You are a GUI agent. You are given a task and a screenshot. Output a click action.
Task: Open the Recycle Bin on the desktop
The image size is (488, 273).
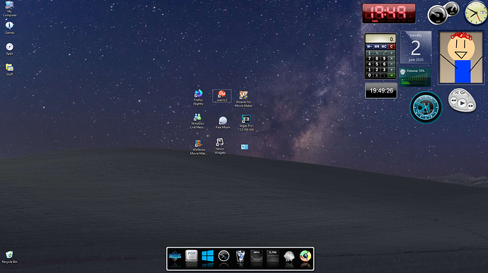pos(9,257)
